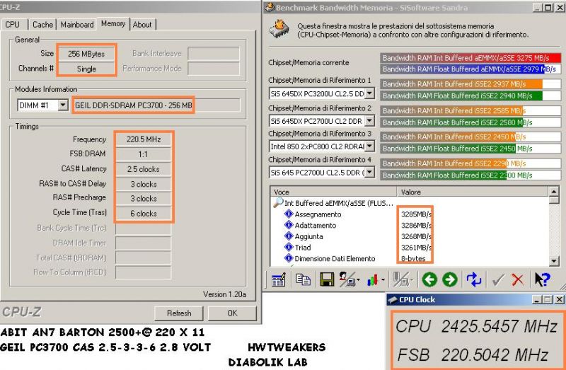Click green Float Buffered iSSE2 2940 MB/s bar
The width and height of the screenshot is (566, 370).
[x=470, y=96]
